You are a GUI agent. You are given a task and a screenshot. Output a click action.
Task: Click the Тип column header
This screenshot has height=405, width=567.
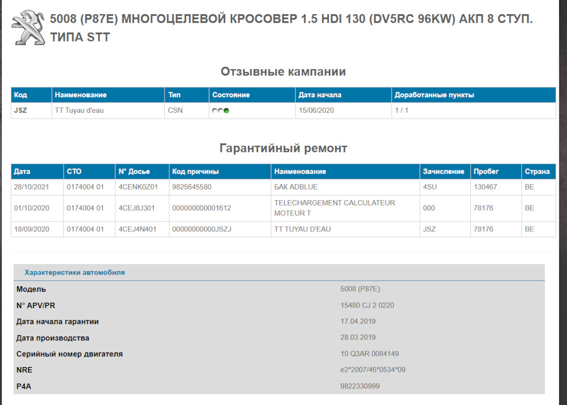[x=187, y=94]
